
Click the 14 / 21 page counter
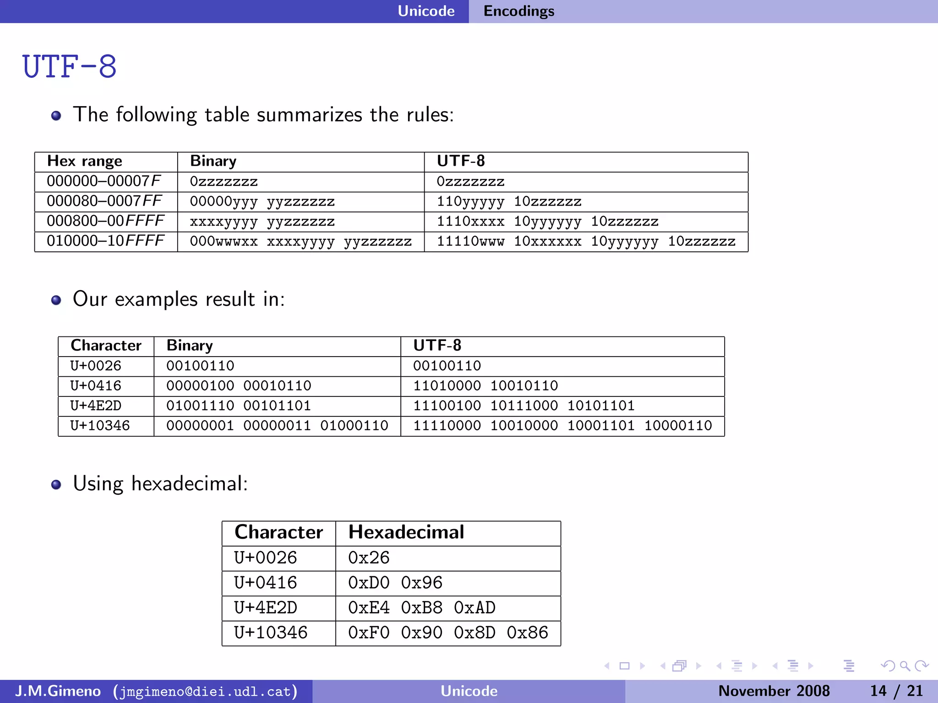tap(896, 691)
